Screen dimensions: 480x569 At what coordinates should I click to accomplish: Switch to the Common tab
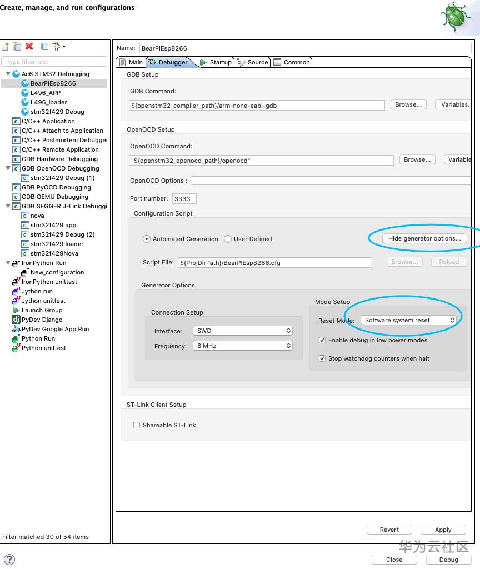[x=292, y=62]
